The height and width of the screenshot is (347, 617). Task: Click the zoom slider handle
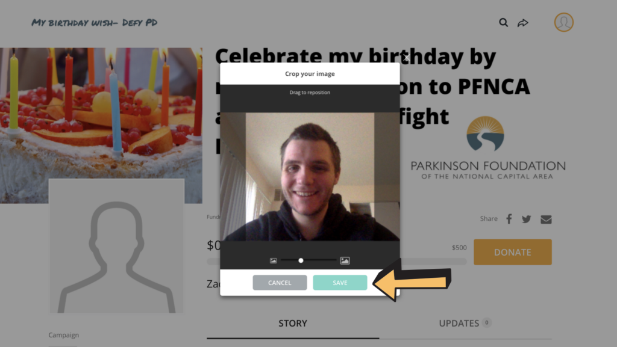click(301, 260)
